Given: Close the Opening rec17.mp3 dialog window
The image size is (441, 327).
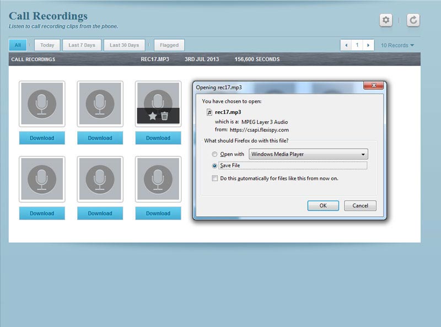Looking at the screenshot, I should click(373, 86).
